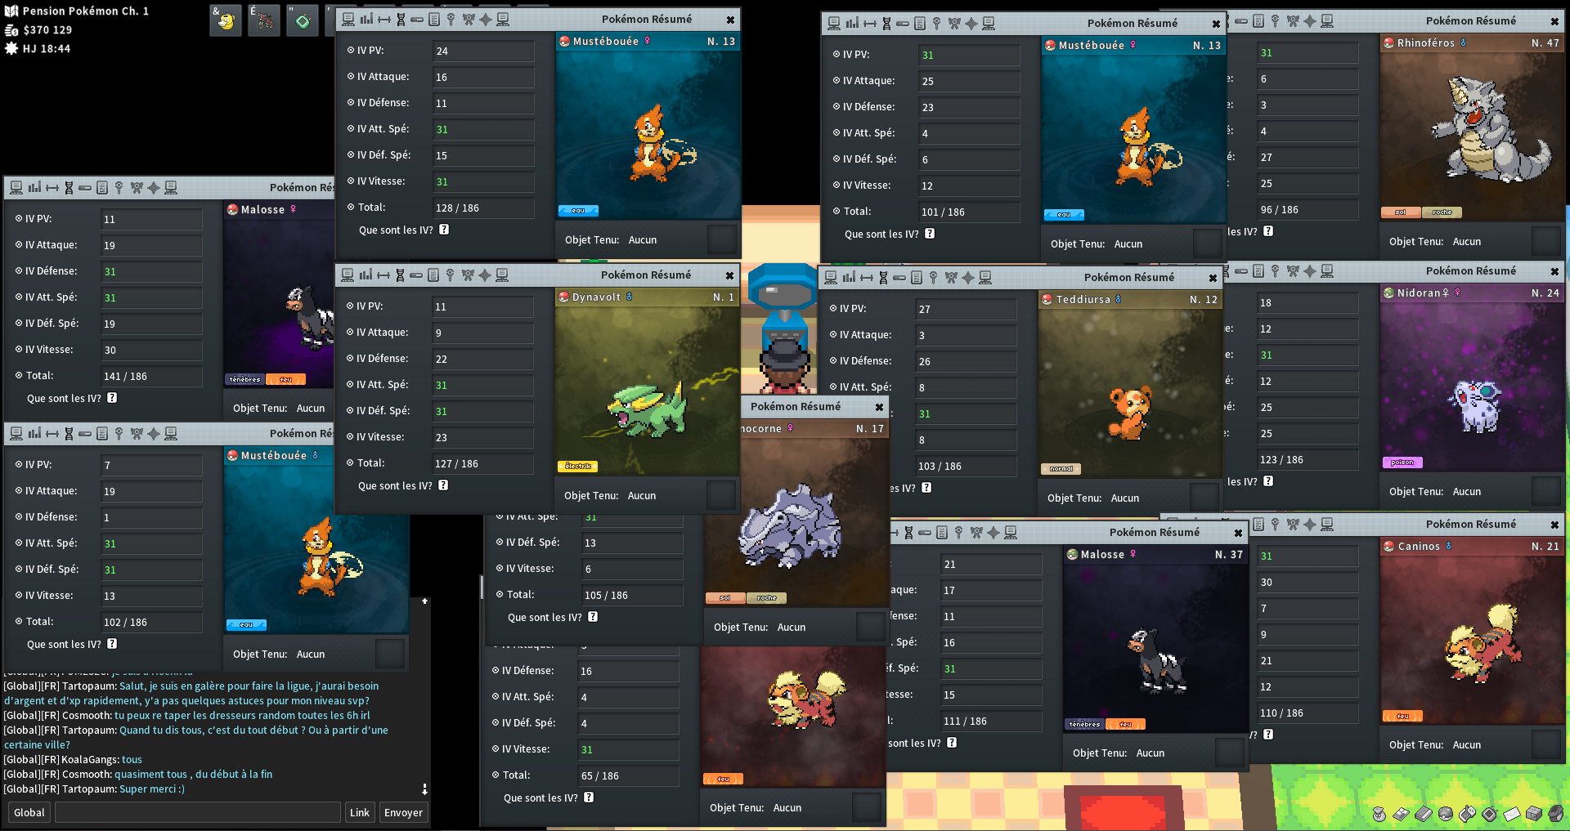This screenshot has width=1570, height=831.
Task: Switch to the ribbon tab in Malosse 141/186 résumé
Action: (x=137, y=187)
